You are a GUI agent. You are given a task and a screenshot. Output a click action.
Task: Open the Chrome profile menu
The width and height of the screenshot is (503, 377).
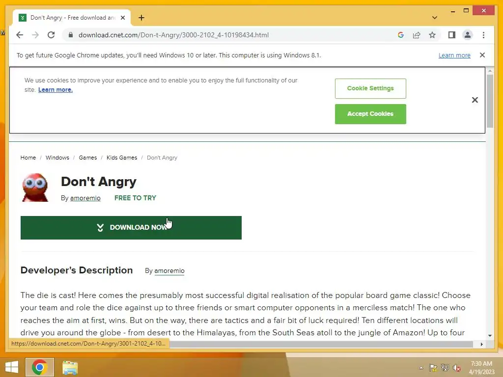(468, 35)
